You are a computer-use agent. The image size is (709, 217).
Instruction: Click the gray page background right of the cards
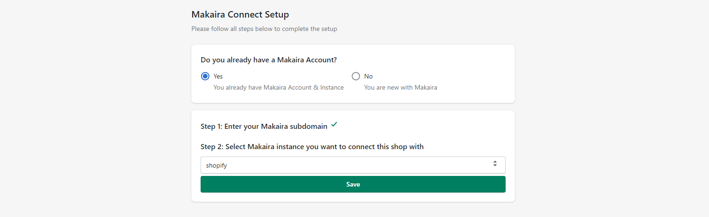610,115
